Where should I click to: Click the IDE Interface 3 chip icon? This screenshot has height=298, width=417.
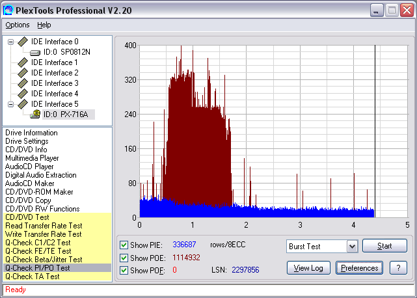[23, 83]
